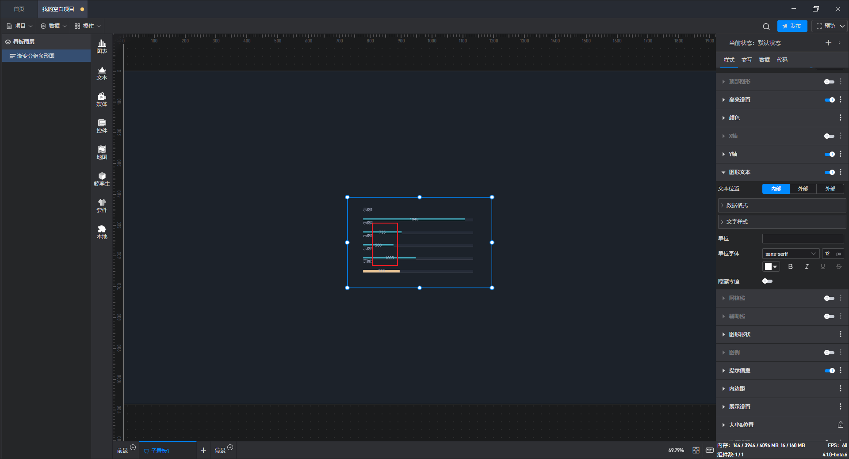Open more options for 颜色
Screen dimensions: 849x459
841,118
